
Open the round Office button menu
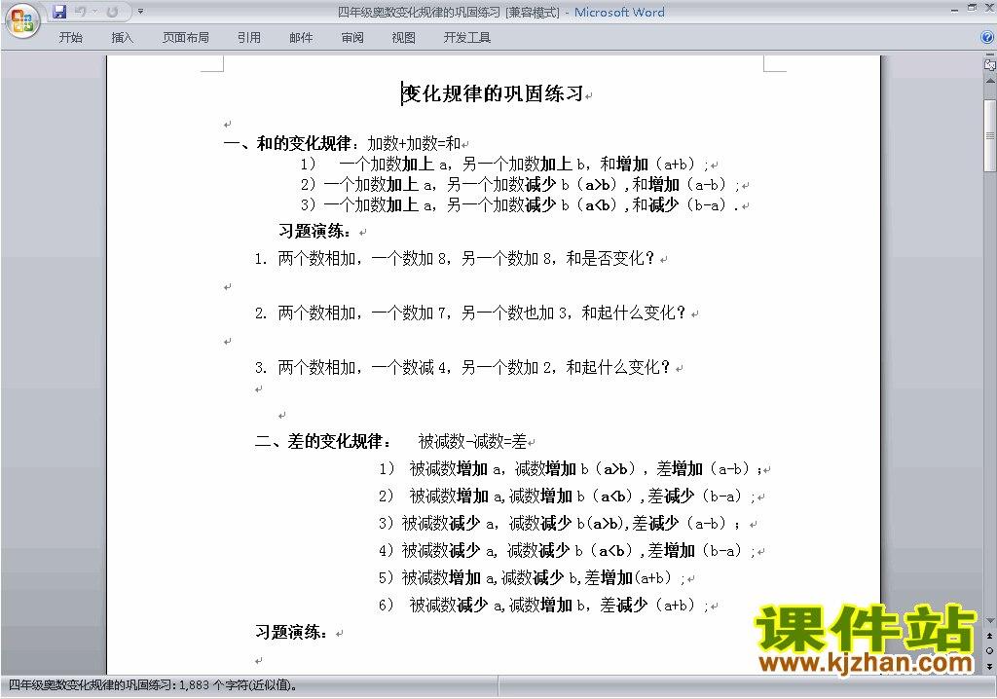(23, 20)
